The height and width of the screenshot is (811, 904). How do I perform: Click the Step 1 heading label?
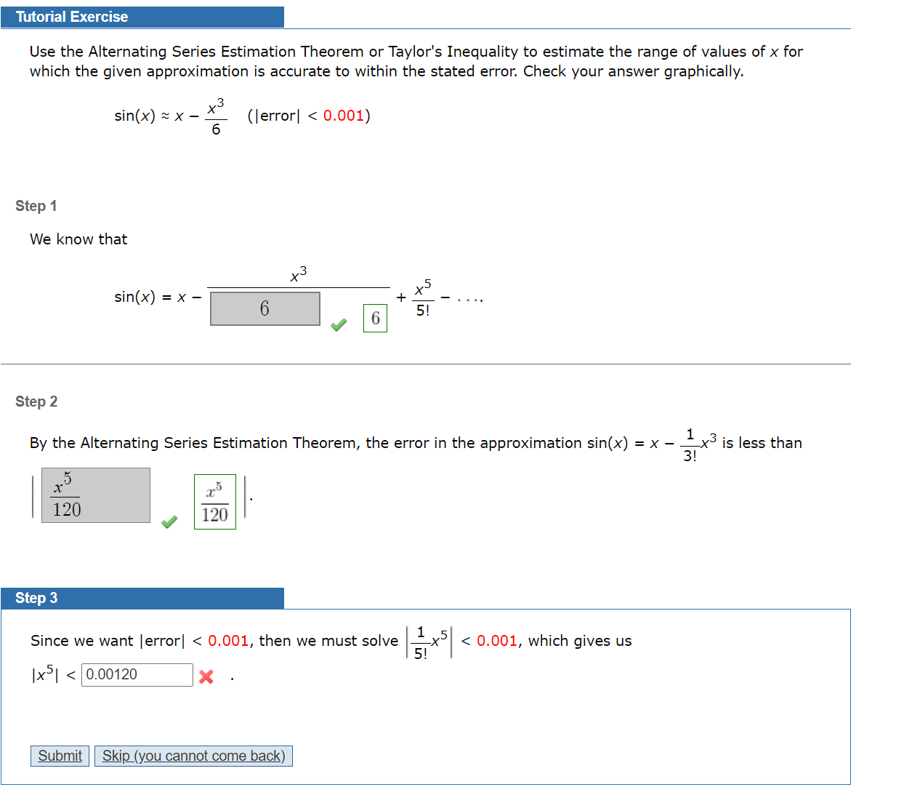(x=36, y=206)
